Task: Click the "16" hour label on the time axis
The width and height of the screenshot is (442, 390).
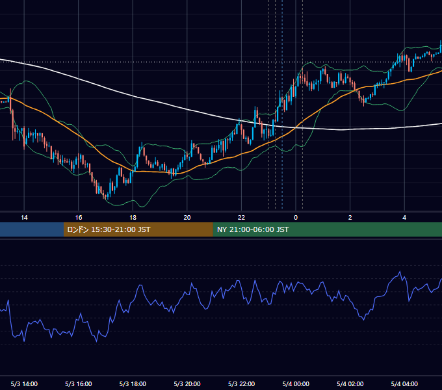Action: 79,218
